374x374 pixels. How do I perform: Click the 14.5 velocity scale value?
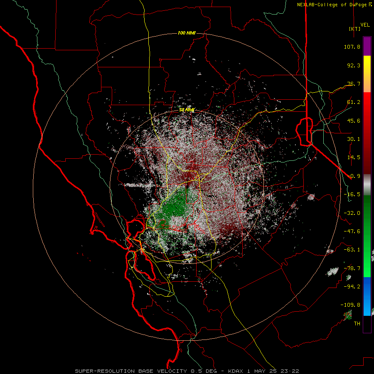(x=354, y=157)
